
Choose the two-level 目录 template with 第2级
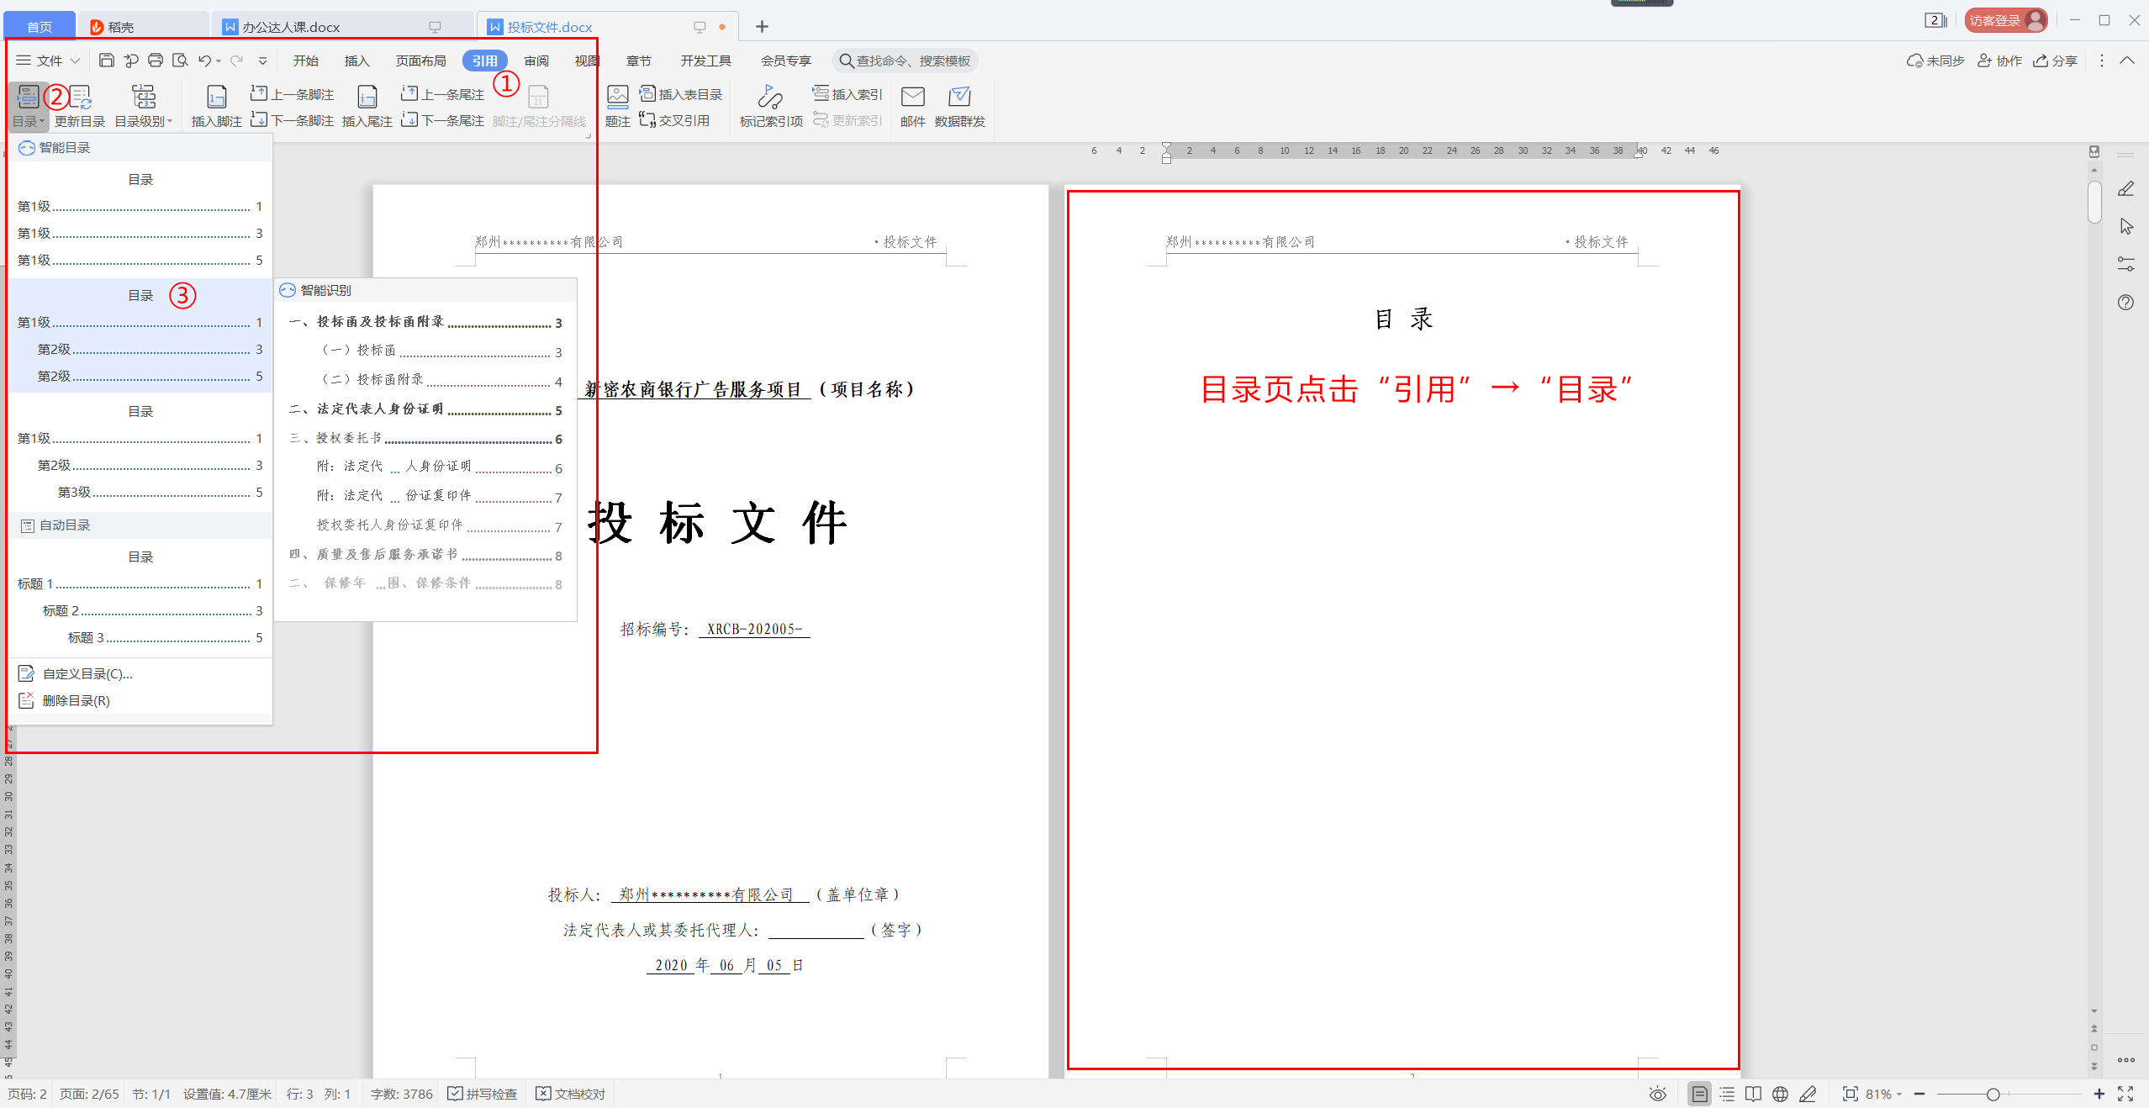click(x=140, y=335)
